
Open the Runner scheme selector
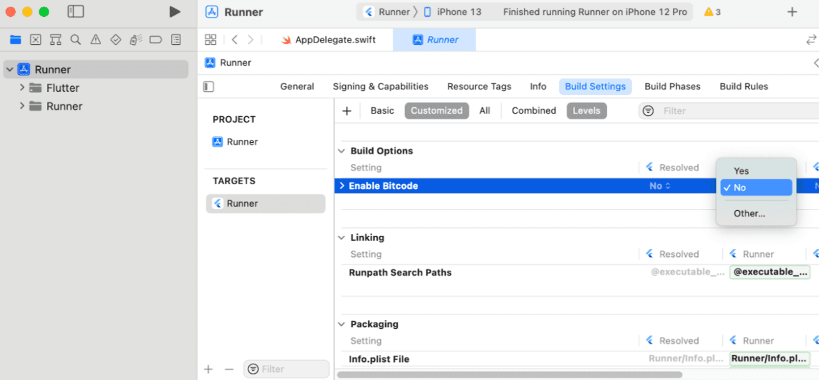[x=387, y=12]
